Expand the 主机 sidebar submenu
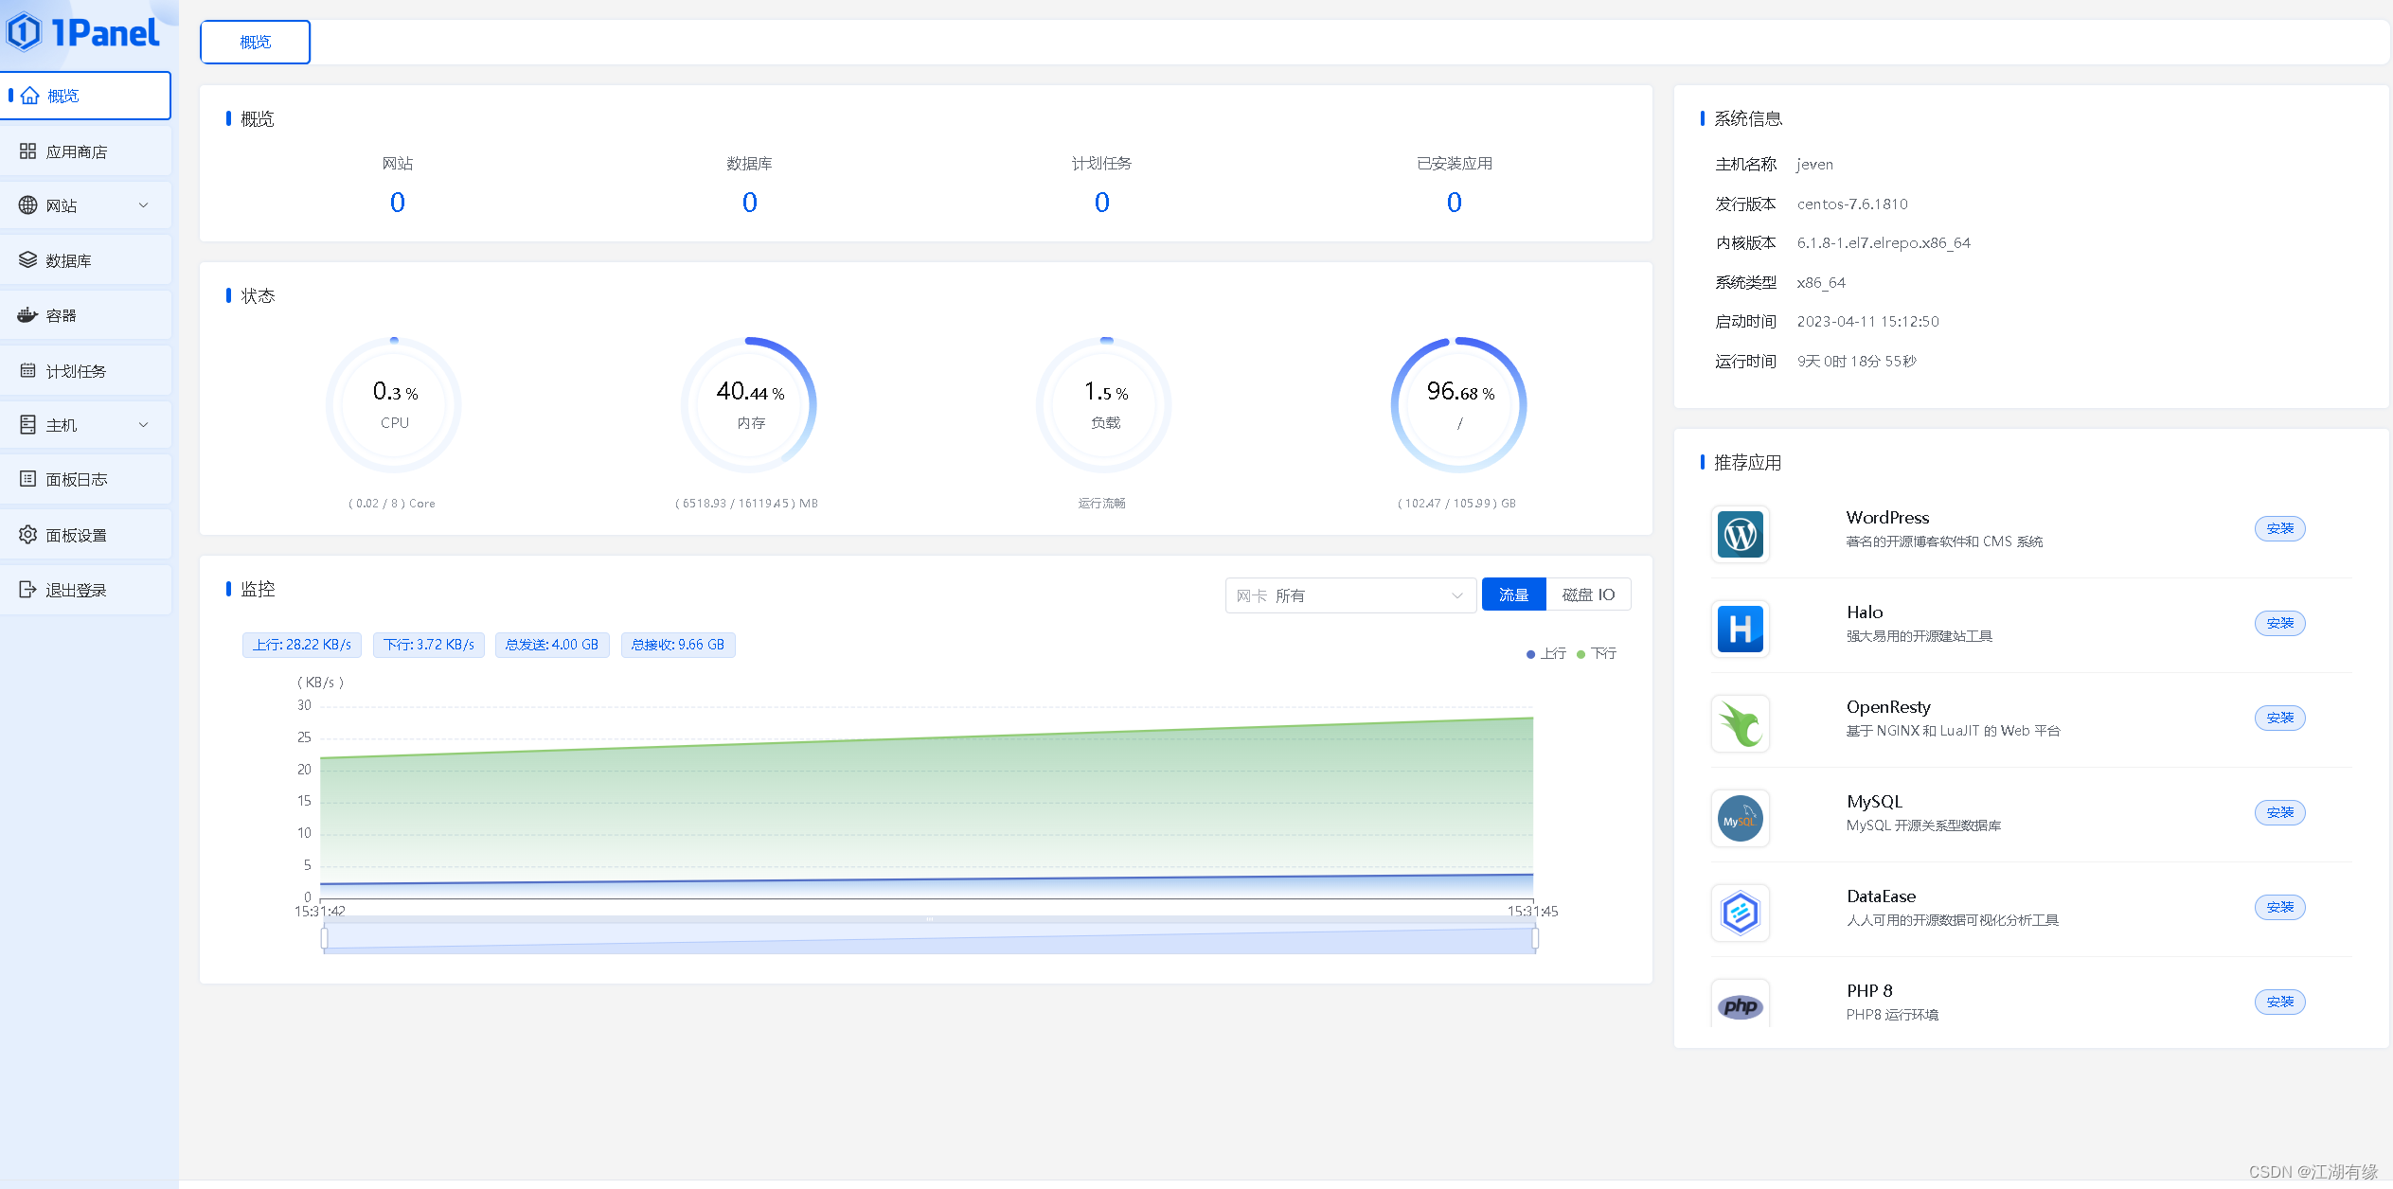This screenshot has width=2393, height=1189. click(143, 425)
